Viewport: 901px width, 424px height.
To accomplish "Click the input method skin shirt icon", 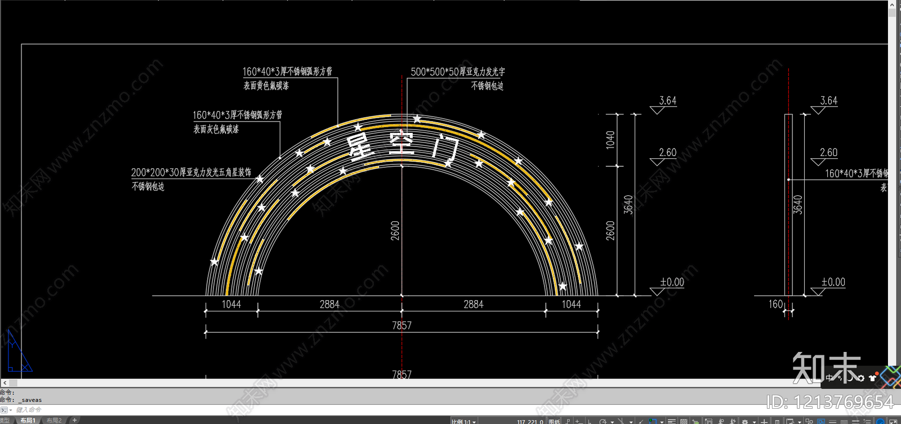I will click(x=873, y=378).
